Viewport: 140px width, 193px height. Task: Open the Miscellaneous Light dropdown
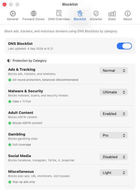coord(113,173)
